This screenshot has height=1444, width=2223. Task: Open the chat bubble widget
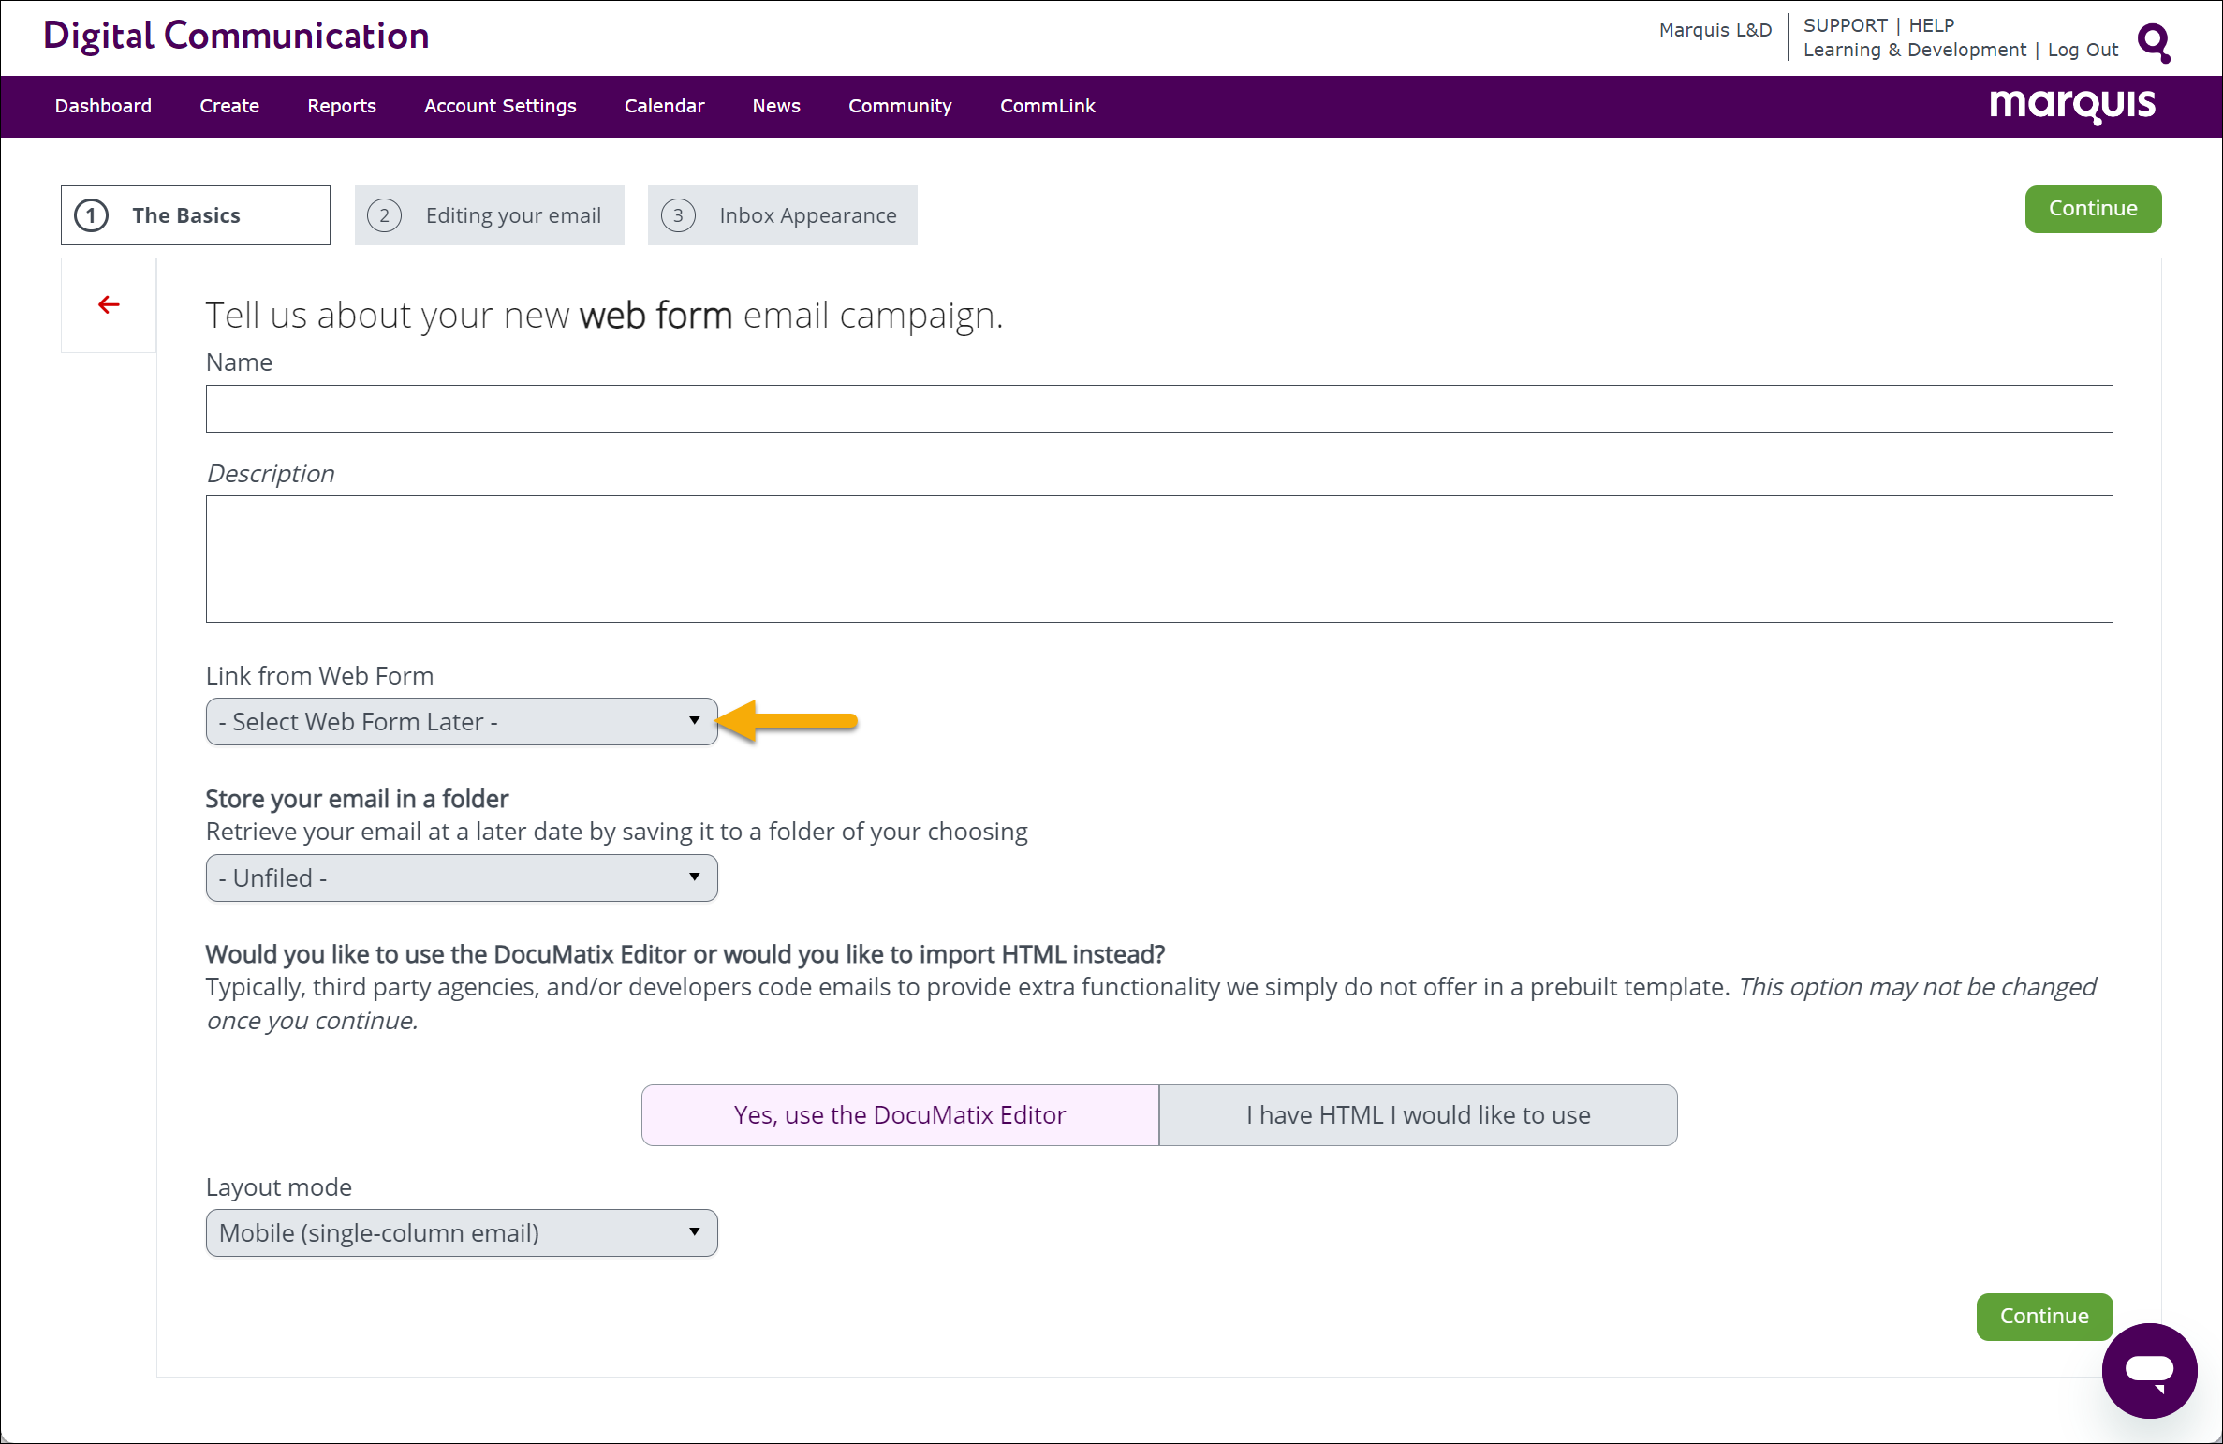tap(2149, 1370)
